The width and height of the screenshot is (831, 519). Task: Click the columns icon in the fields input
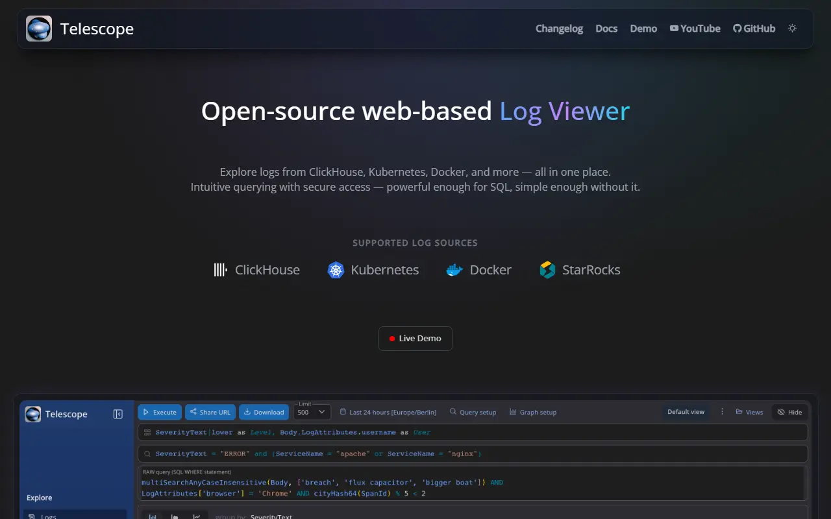click(x=147, y=432)
